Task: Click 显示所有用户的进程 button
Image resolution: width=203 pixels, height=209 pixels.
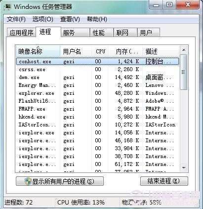Action: click(60, 181)
